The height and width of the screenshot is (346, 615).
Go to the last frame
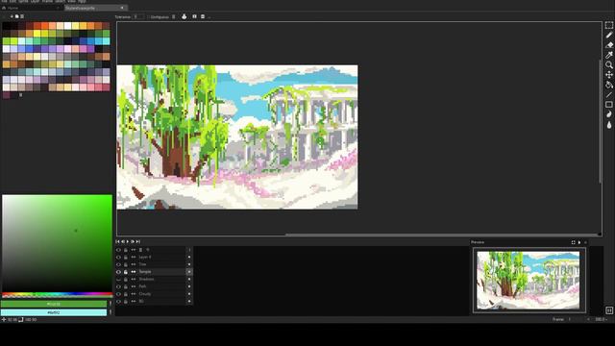tap(137, 241)
